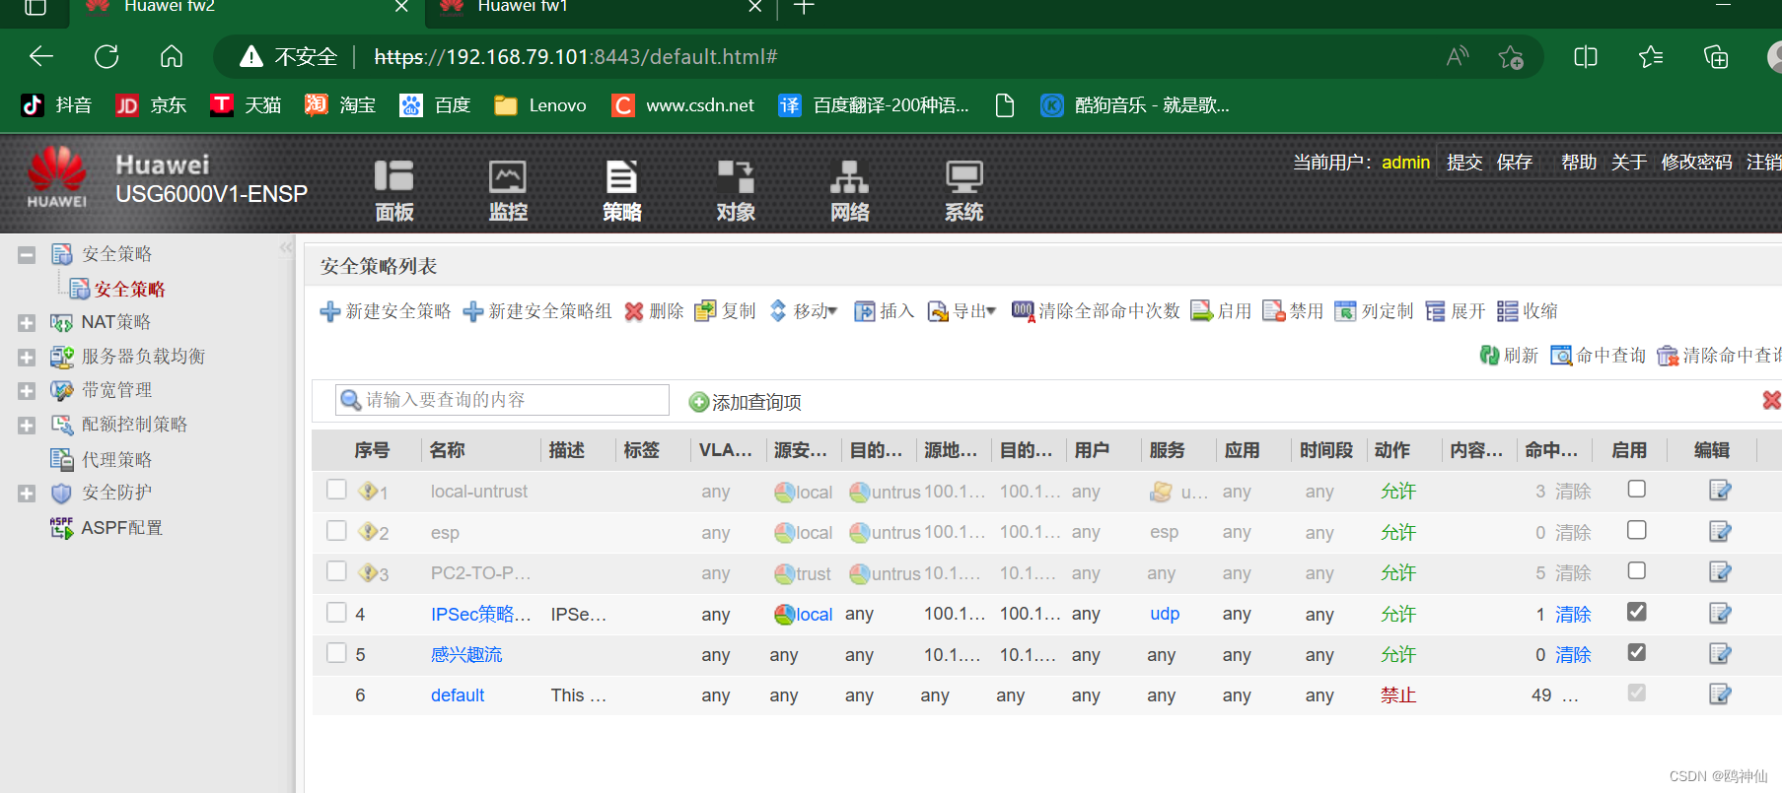
Task: Click the edit icon for default row
Action: tap(1720, 694)
